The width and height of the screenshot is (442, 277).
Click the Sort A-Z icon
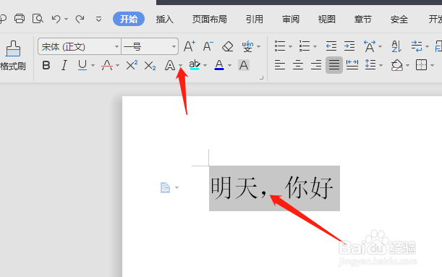point(396,46)
